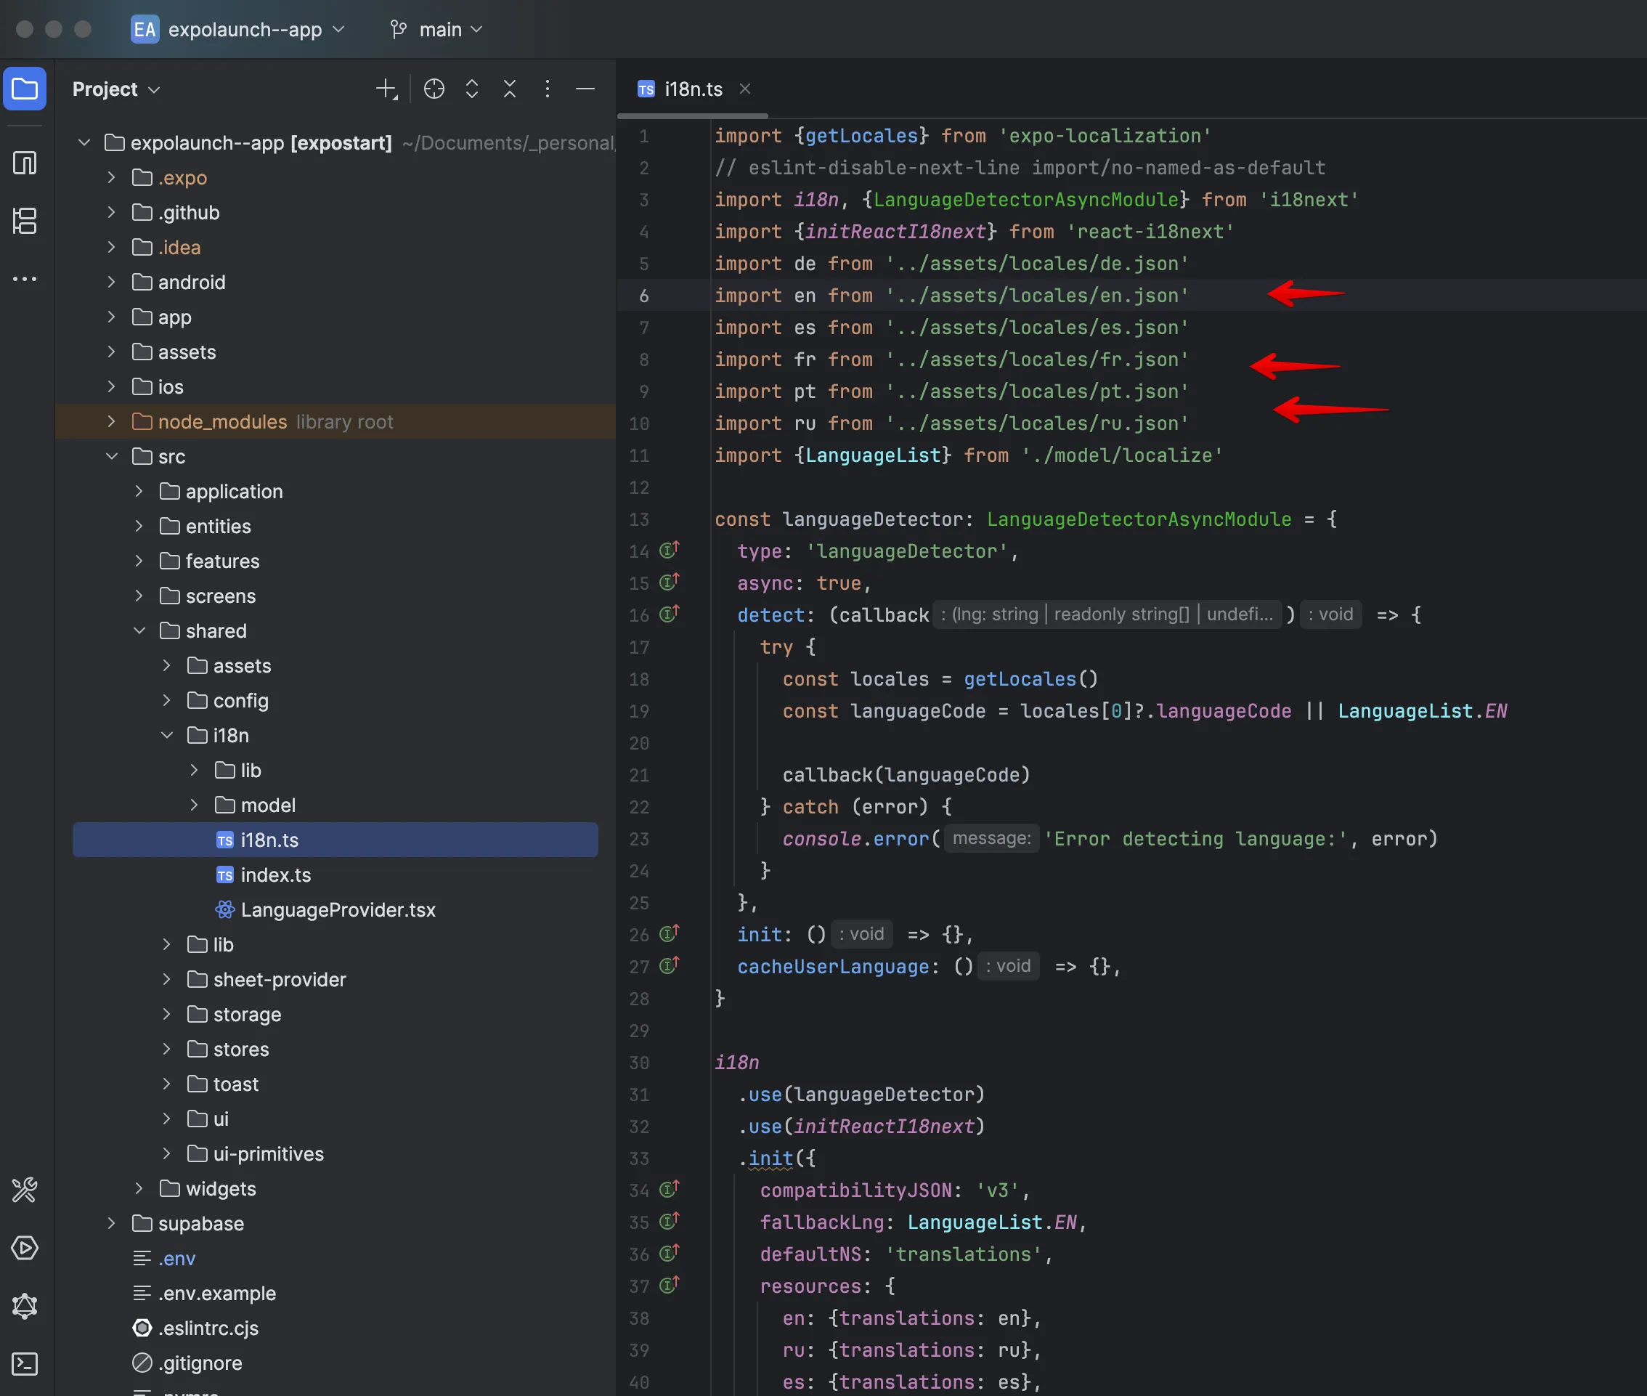Screen dimensions: 1647x1396
Task: Click implements gutter icon on line 27
Action: 670,965
